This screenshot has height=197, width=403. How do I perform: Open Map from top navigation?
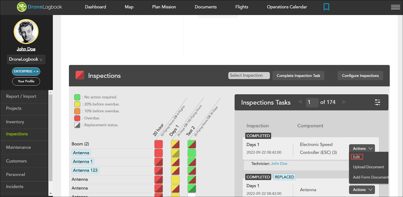[x=129, y=7]
